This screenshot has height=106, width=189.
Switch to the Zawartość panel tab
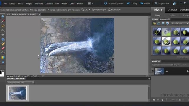coord(165,19)
